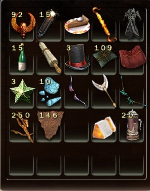Viewport: 150px width, 191px height.
Task: Select the slice of pie on plate
Action: [77, 25]
